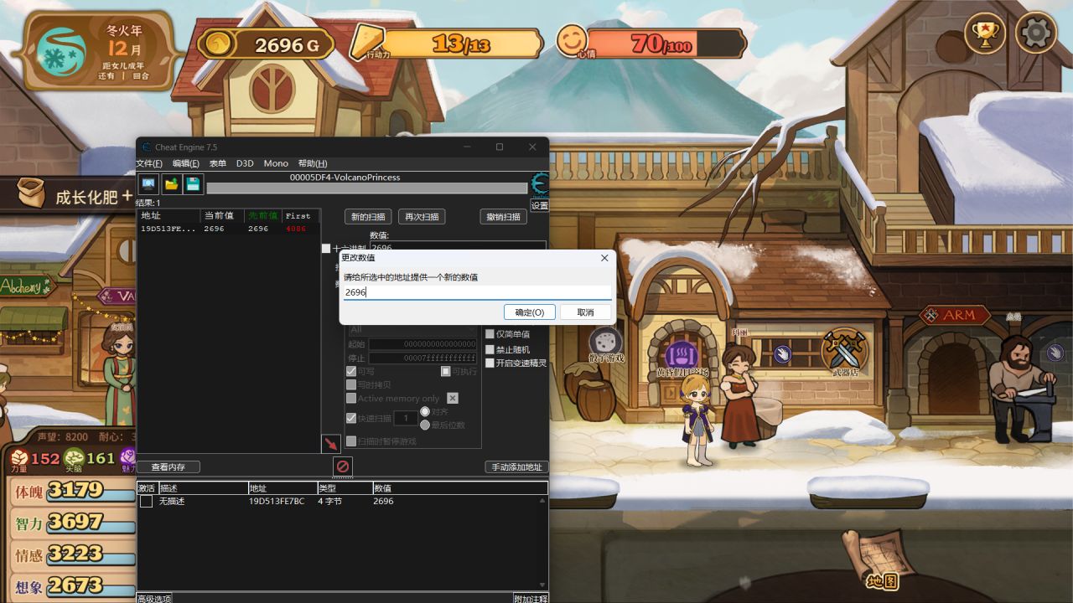Click the fertilizer sack icon
The height and width of the screenshot is (603, 1073).
(x=31, y=193)
